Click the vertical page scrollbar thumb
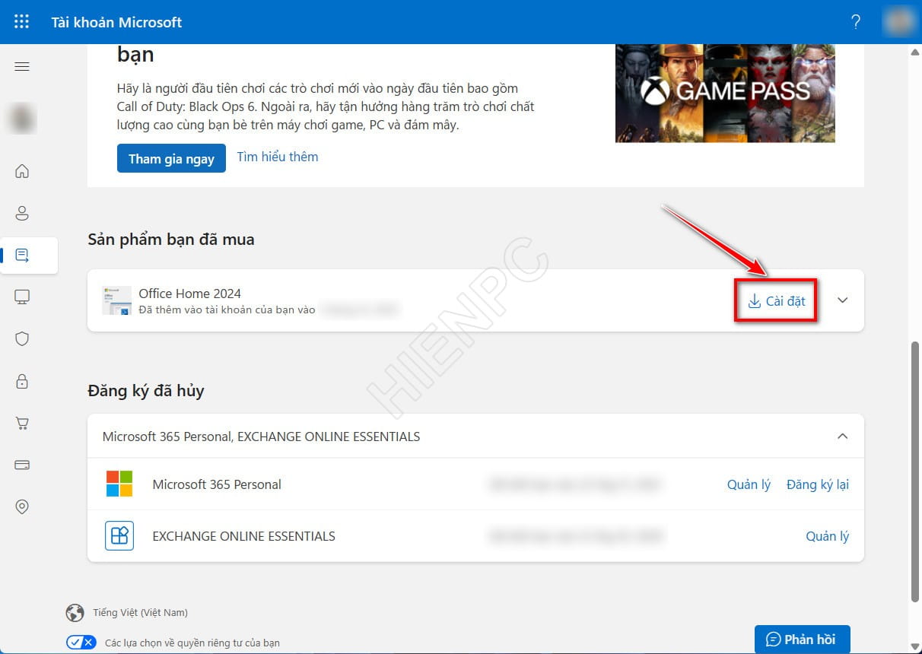This screenshot has width=922, height=654. tap(915, 471)
